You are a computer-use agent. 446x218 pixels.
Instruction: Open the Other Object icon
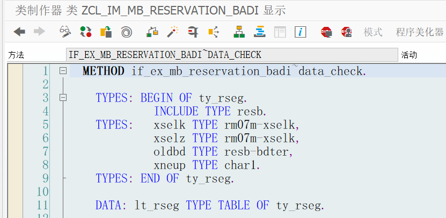(106, 32)
